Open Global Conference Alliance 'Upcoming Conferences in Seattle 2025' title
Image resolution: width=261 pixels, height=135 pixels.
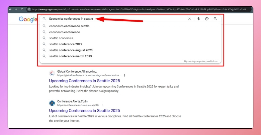click(84, 81)
